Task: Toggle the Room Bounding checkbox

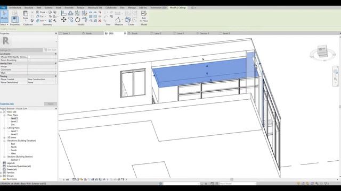Action: tap(29, 60)
